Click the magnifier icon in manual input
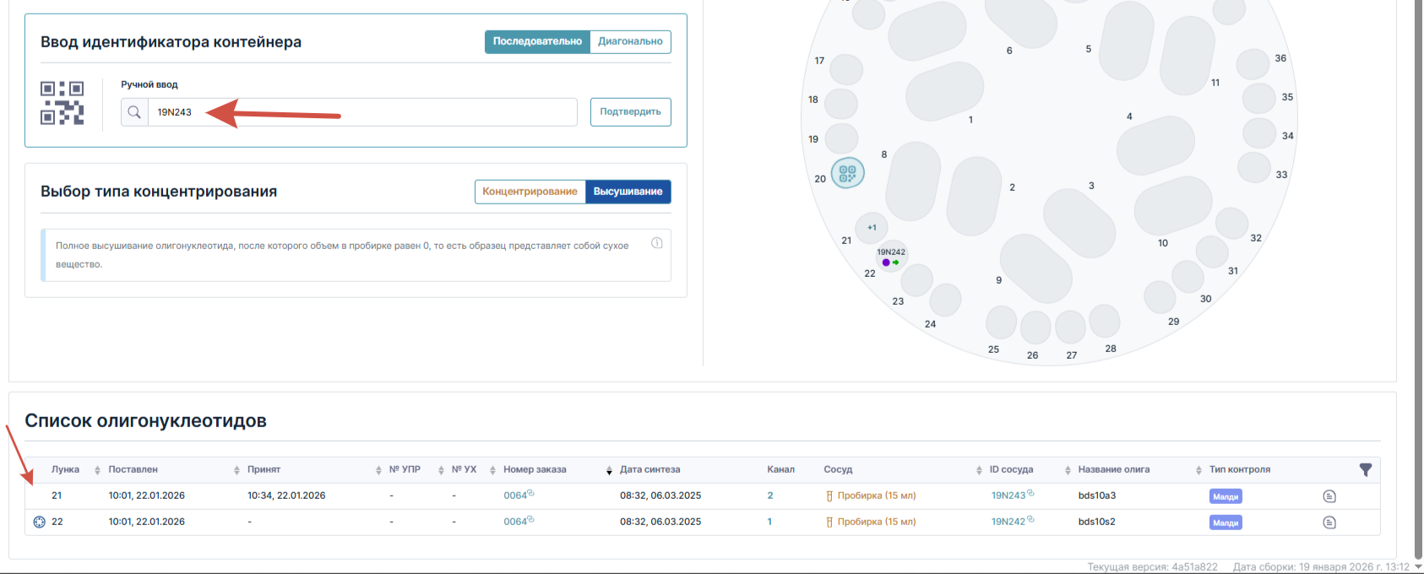 coord(134,112)
